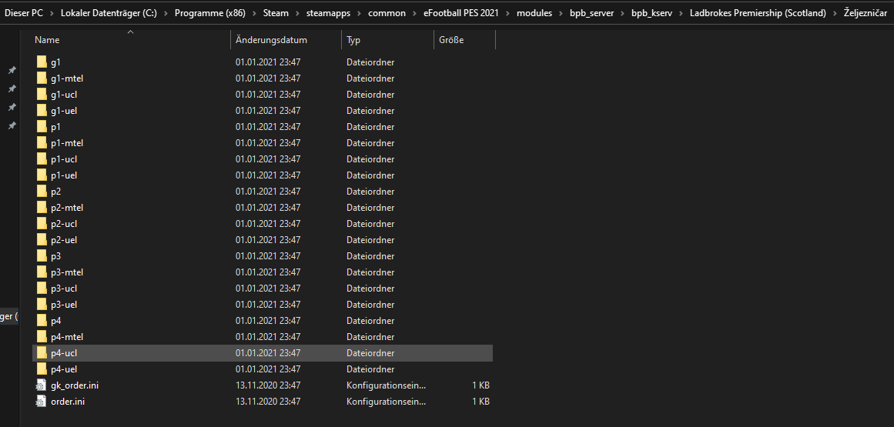This screenshot has height=427, width=894.
Task: Select the g1 folder icon
Action: pyautogui.click(x=41, y=62)
